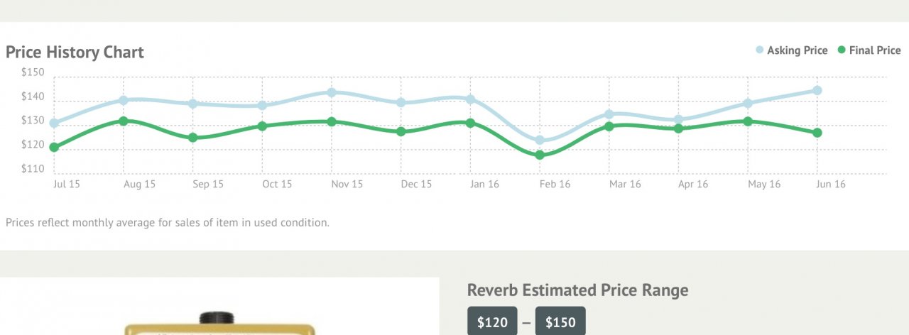Select the Feb 16 Final Price low point
The height and width of the screenshot is (335, 909).
[x=540, y=155]
